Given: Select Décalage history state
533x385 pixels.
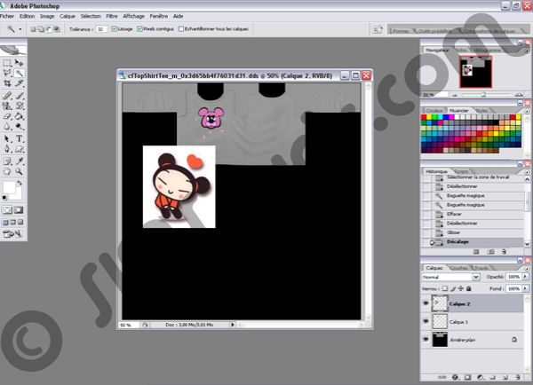Looking at the screenshot, I should click(473, 241).
